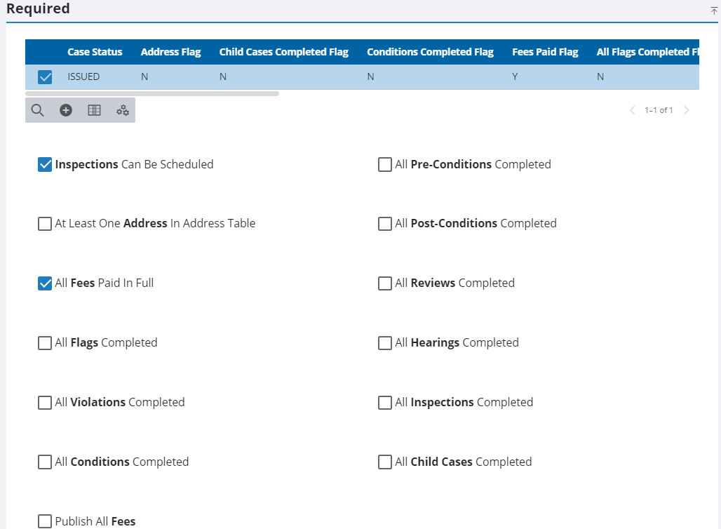Click the search magnifier icon below grid
Image resolution: width=721 pixels, height=529 pixels.
click(38, 110)
